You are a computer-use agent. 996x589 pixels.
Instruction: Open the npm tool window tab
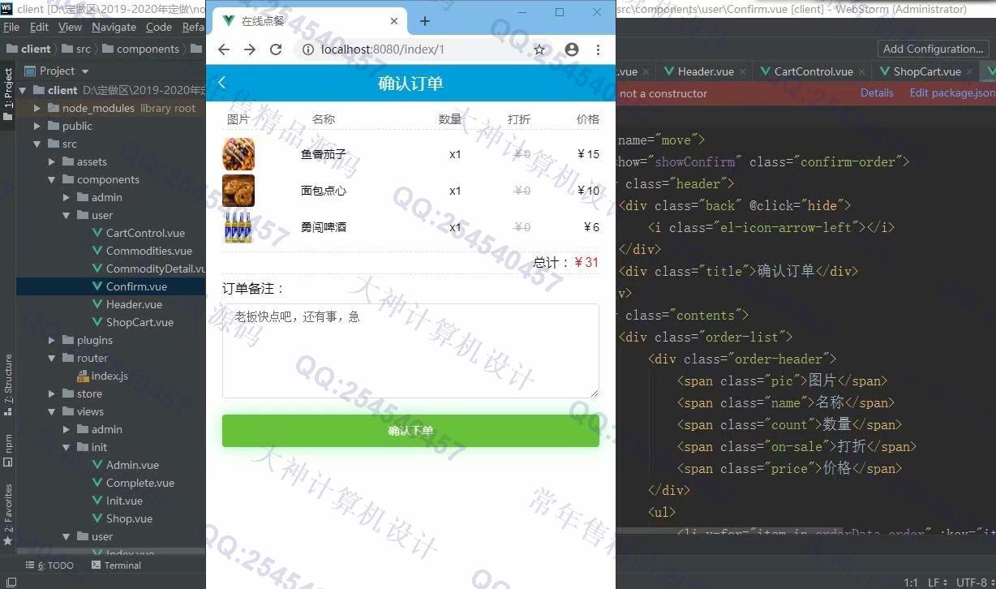coord(8,450)
